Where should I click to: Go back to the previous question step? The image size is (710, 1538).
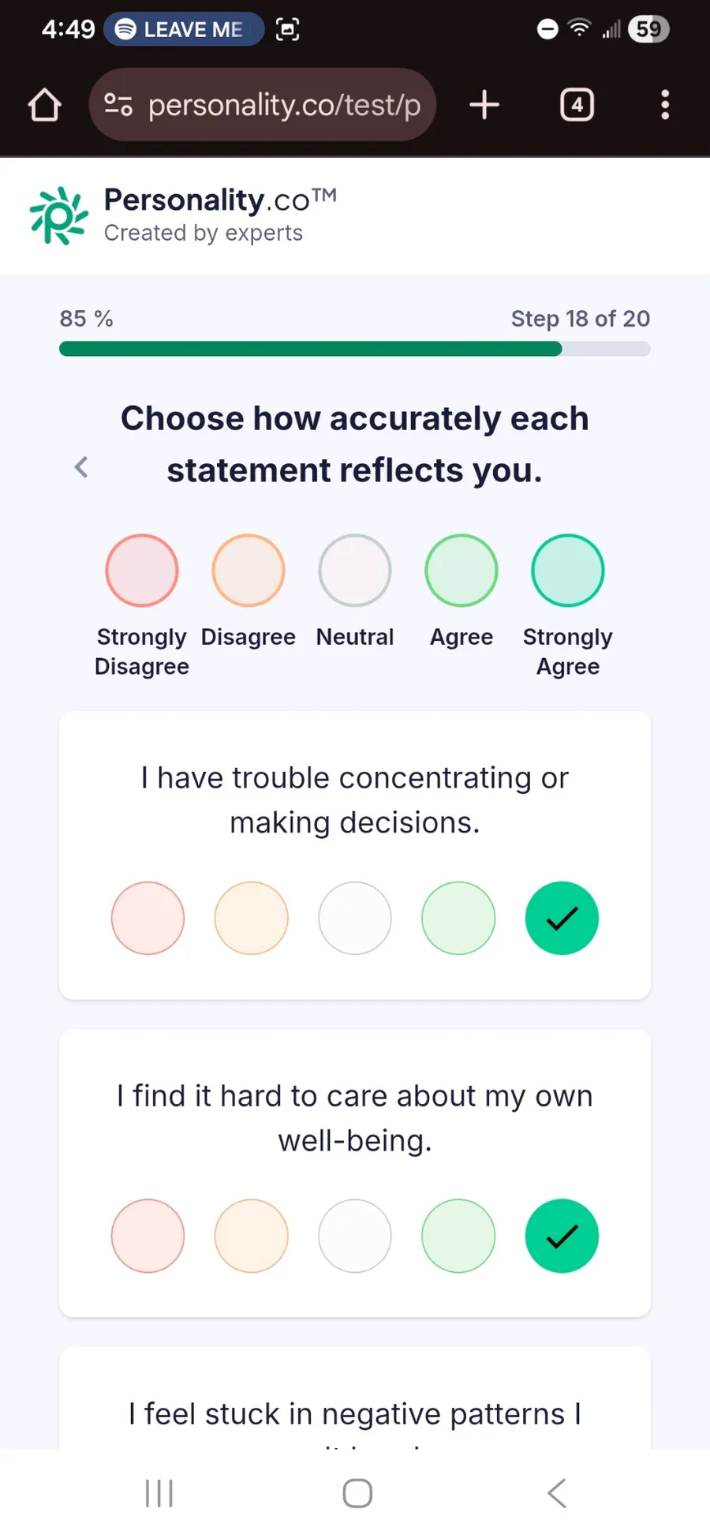tap(81, 467)
